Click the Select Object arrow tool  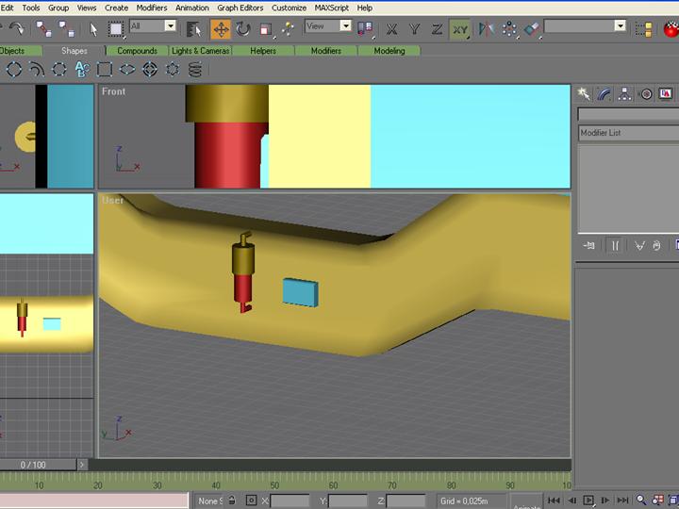93,29
